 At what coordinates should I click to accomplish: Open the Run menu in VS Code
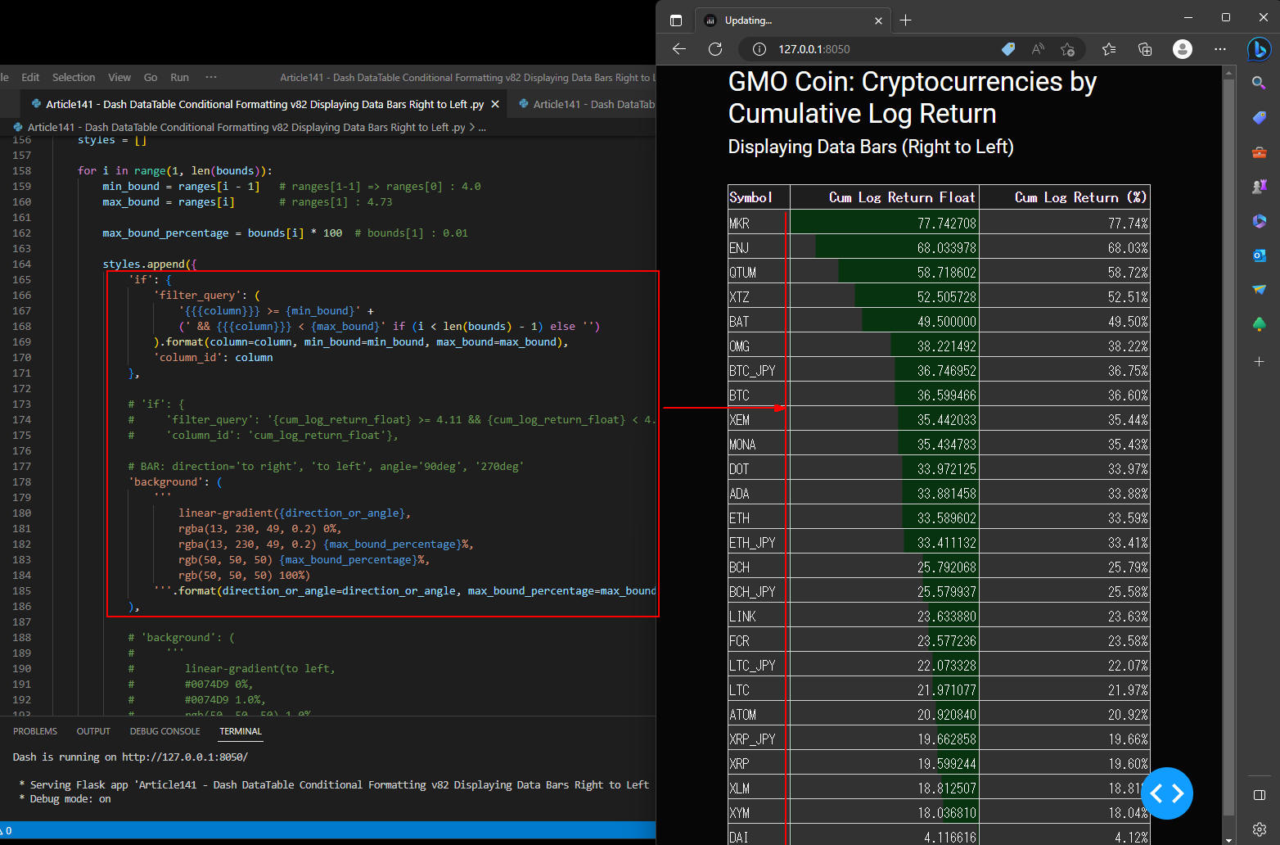179,77
